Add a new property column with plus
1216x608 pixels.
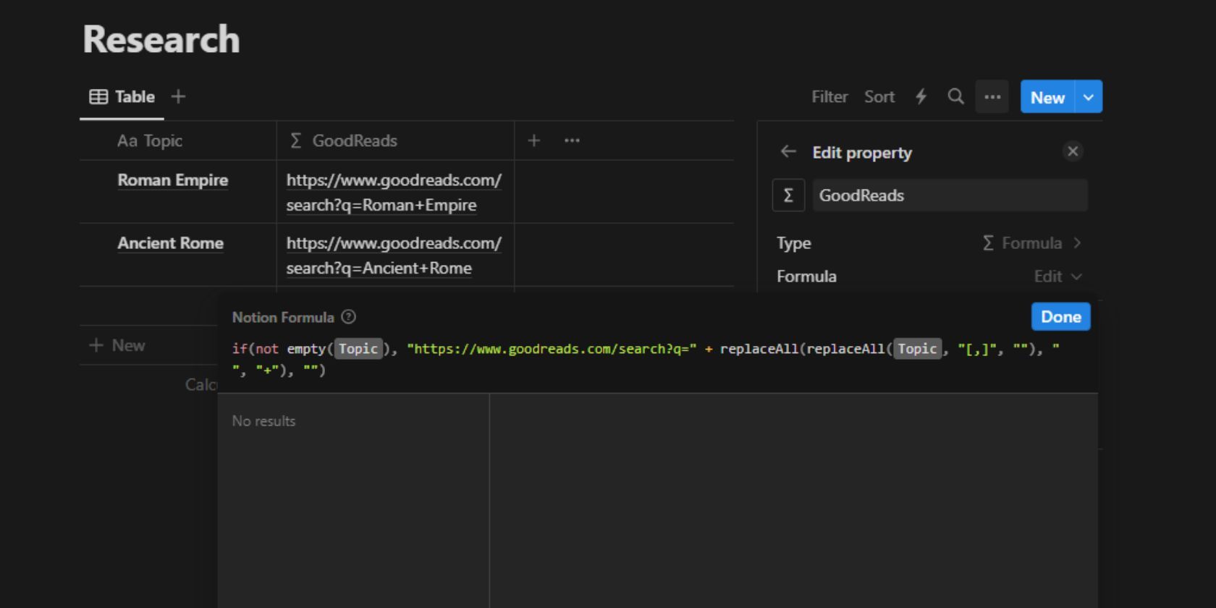(x=533, y=141)
